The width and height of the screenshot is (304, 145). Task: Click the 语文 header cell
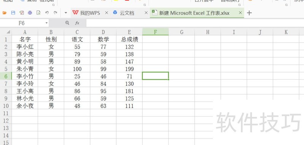pos(77,39)
